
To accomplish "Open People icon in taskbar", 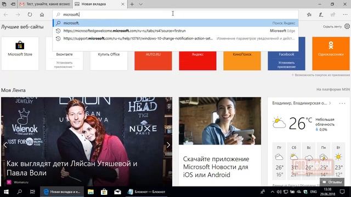I will click(x=263, y=192).
